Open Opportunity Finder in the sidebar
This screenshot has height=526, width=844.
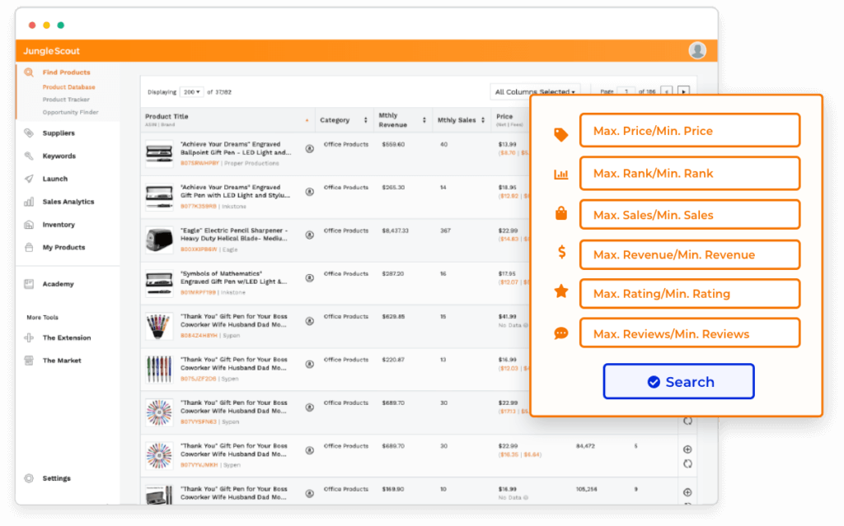(x=71, y=113)
